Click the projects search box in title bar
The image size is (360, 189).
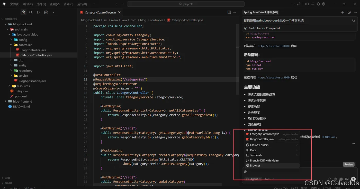point(186,4)
